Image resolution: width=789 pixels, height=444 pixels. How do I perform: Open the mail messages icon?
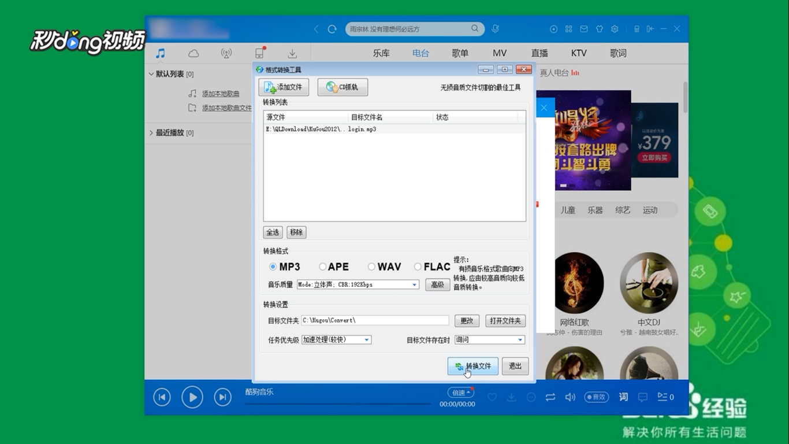click(x=584, y=29)
